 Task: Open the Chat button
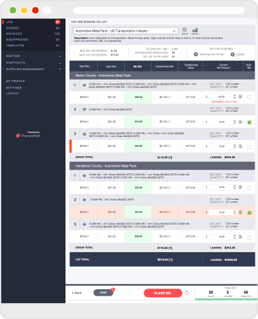[x=103, y=293]
